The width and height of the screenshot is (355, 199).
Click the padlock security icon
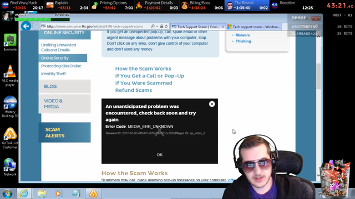(161, 27)
